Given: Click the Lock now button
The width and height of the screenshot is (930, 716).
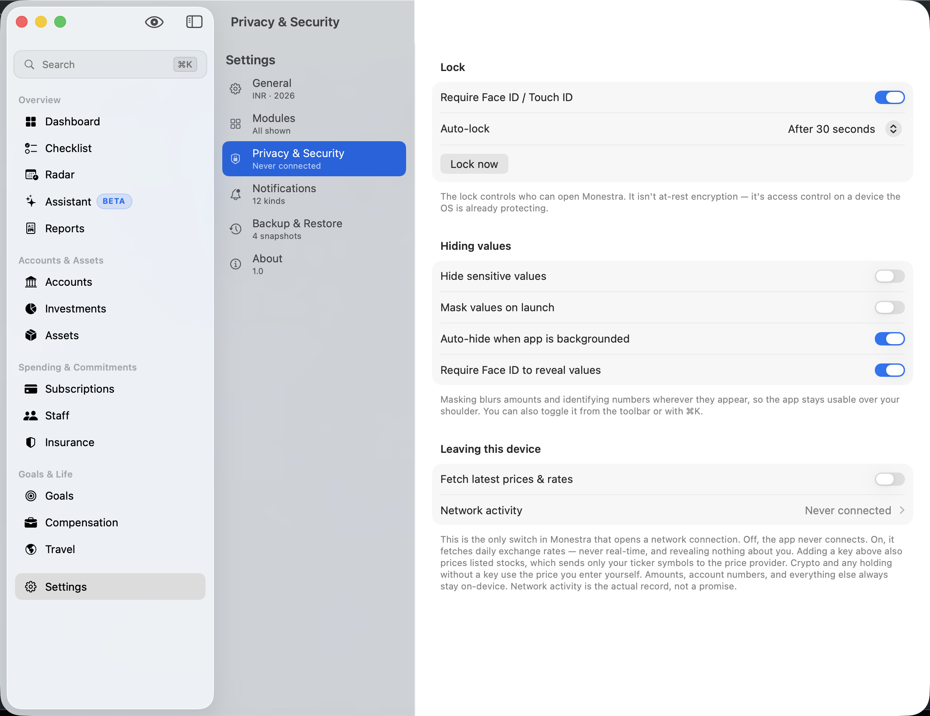Looking at the screenshot, I should pyautogui.click(x=474, y=164).
